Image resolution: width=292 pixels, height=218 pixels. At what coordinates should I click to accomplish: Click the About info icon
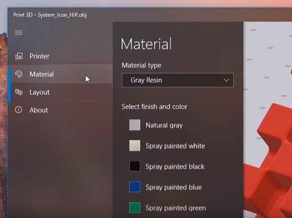point(18,110)
